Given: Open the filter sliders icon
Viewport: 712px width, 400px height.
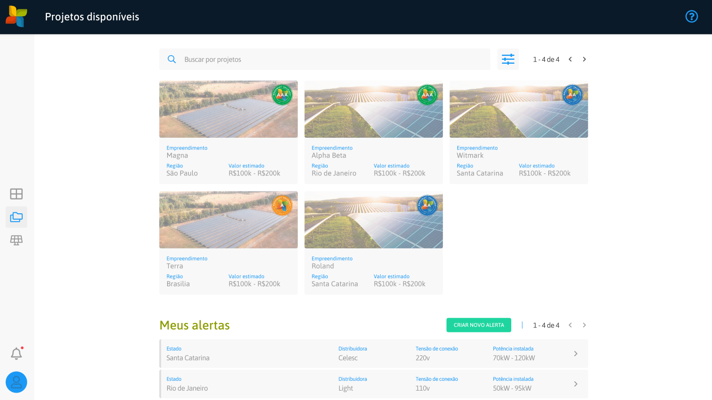Looking at the screenshot, I should pyautogui.click(x=508, y=59).
